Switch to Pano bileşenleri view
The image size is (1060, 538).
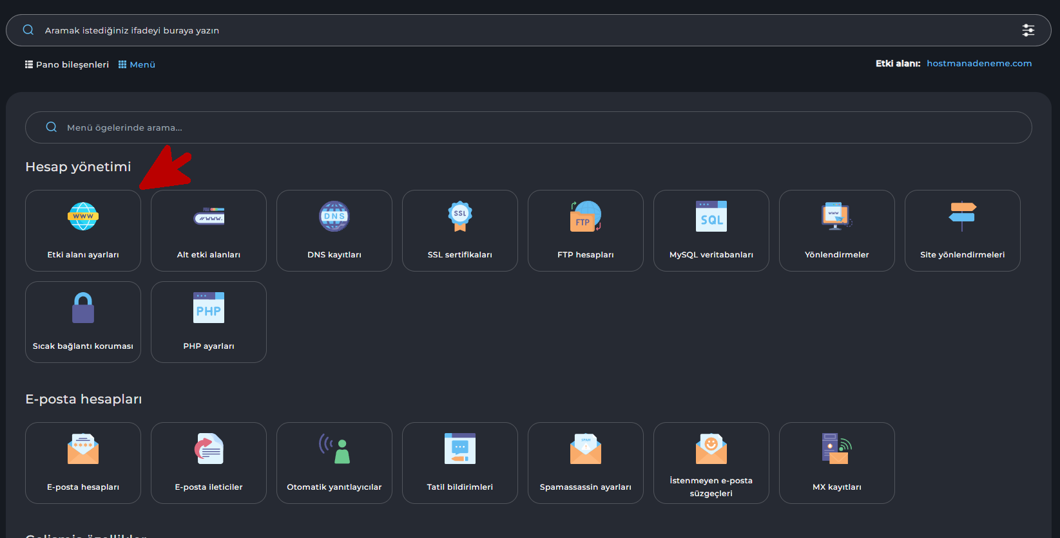(67, 64)
